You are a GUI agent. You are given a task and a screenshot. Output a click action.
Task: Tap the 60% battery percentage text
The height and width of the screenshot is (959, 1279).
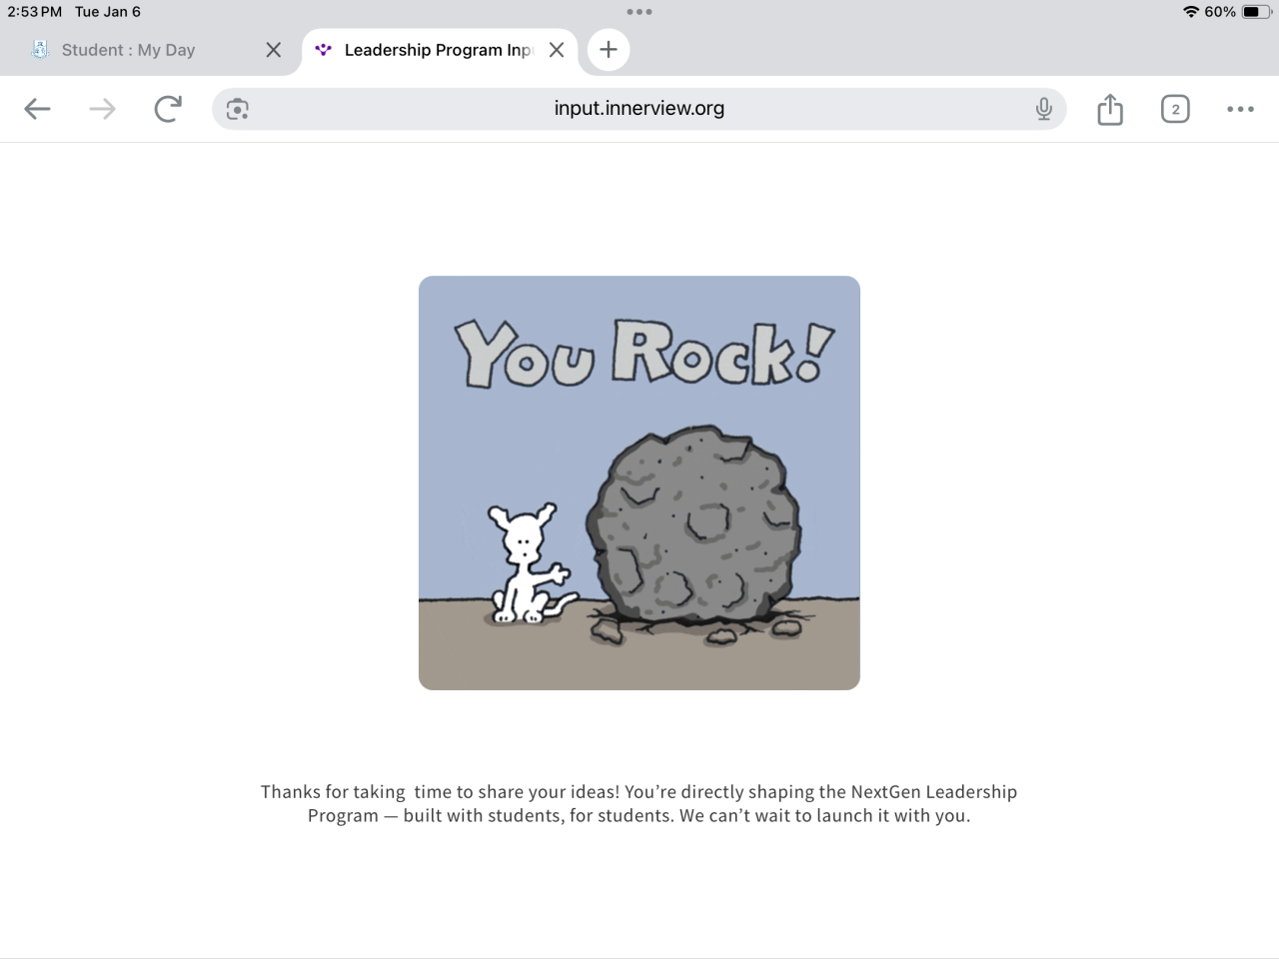[1220, 12]
